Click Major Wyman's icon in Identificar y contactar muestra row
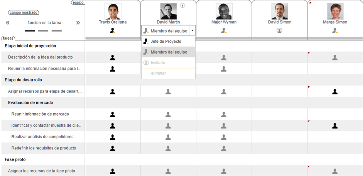The width and height of the screenshot is (363, 176). pyautogui.click(x=224, y=126)
